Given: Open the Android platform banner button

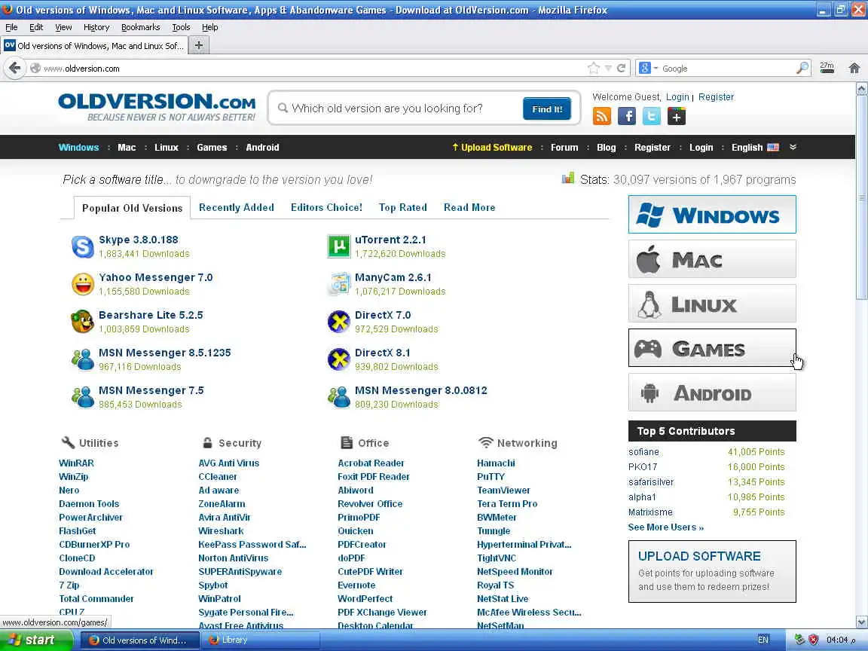Looking at the screenshot, I should 712,393.
